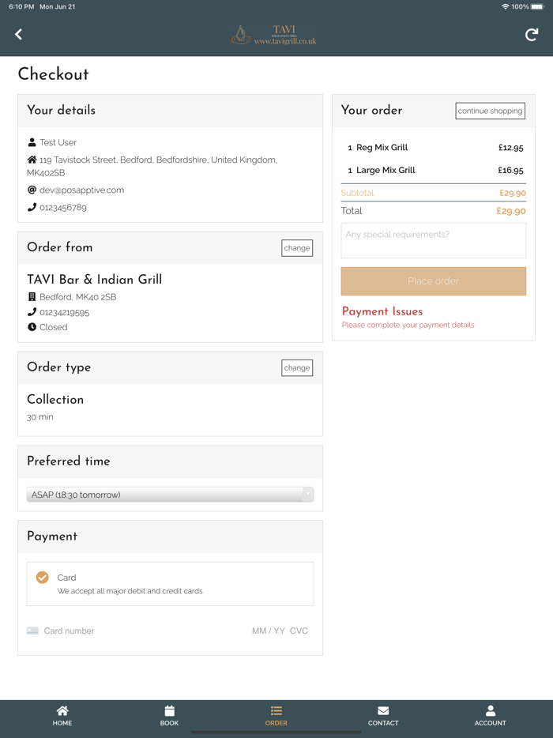Viewport: 553px width, 738px height.
Task: Change the Order type
Action: pyautogui.click(x=297, y=368)
